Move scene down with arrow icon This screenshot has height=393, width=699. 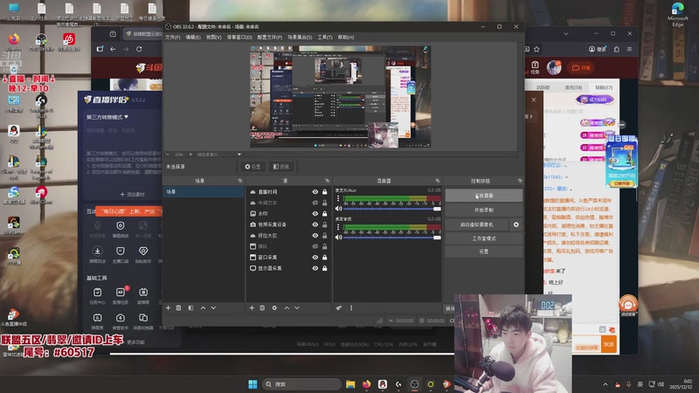213,308
